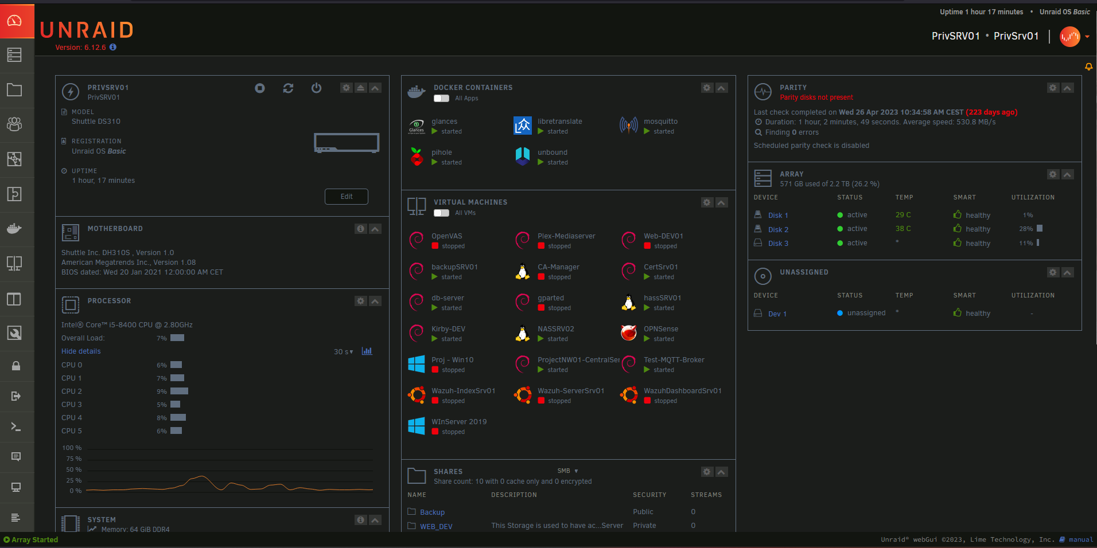Click the reboot server icon
This screenshot has height=548, width=1097.
[x=288, y=88]
